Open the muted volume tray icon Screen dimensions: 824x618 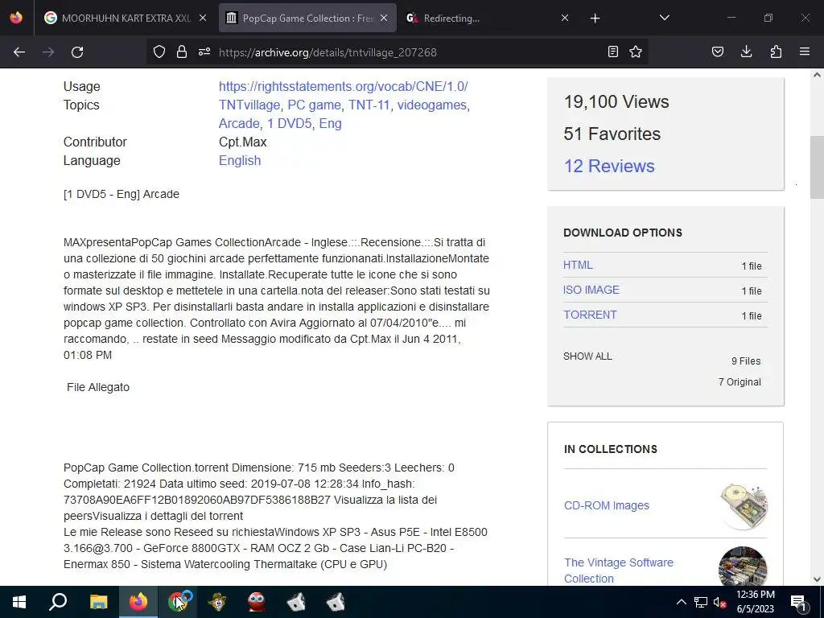click(x=719, y=602)
